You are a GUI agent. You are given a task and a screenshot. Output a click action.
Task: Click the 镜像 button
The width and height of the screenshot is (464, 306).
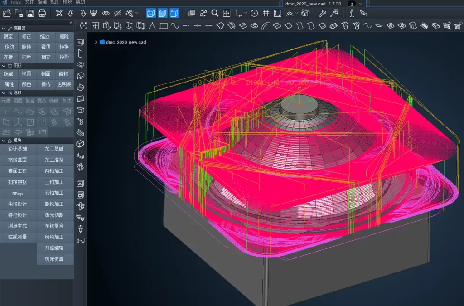[x=46, y=47]
